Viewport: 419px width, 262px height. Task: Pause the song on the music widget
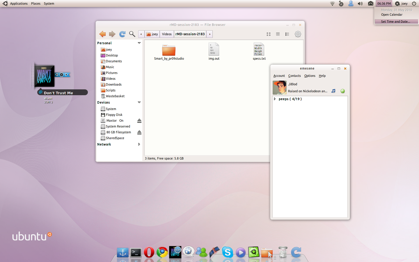coord(62,75)
